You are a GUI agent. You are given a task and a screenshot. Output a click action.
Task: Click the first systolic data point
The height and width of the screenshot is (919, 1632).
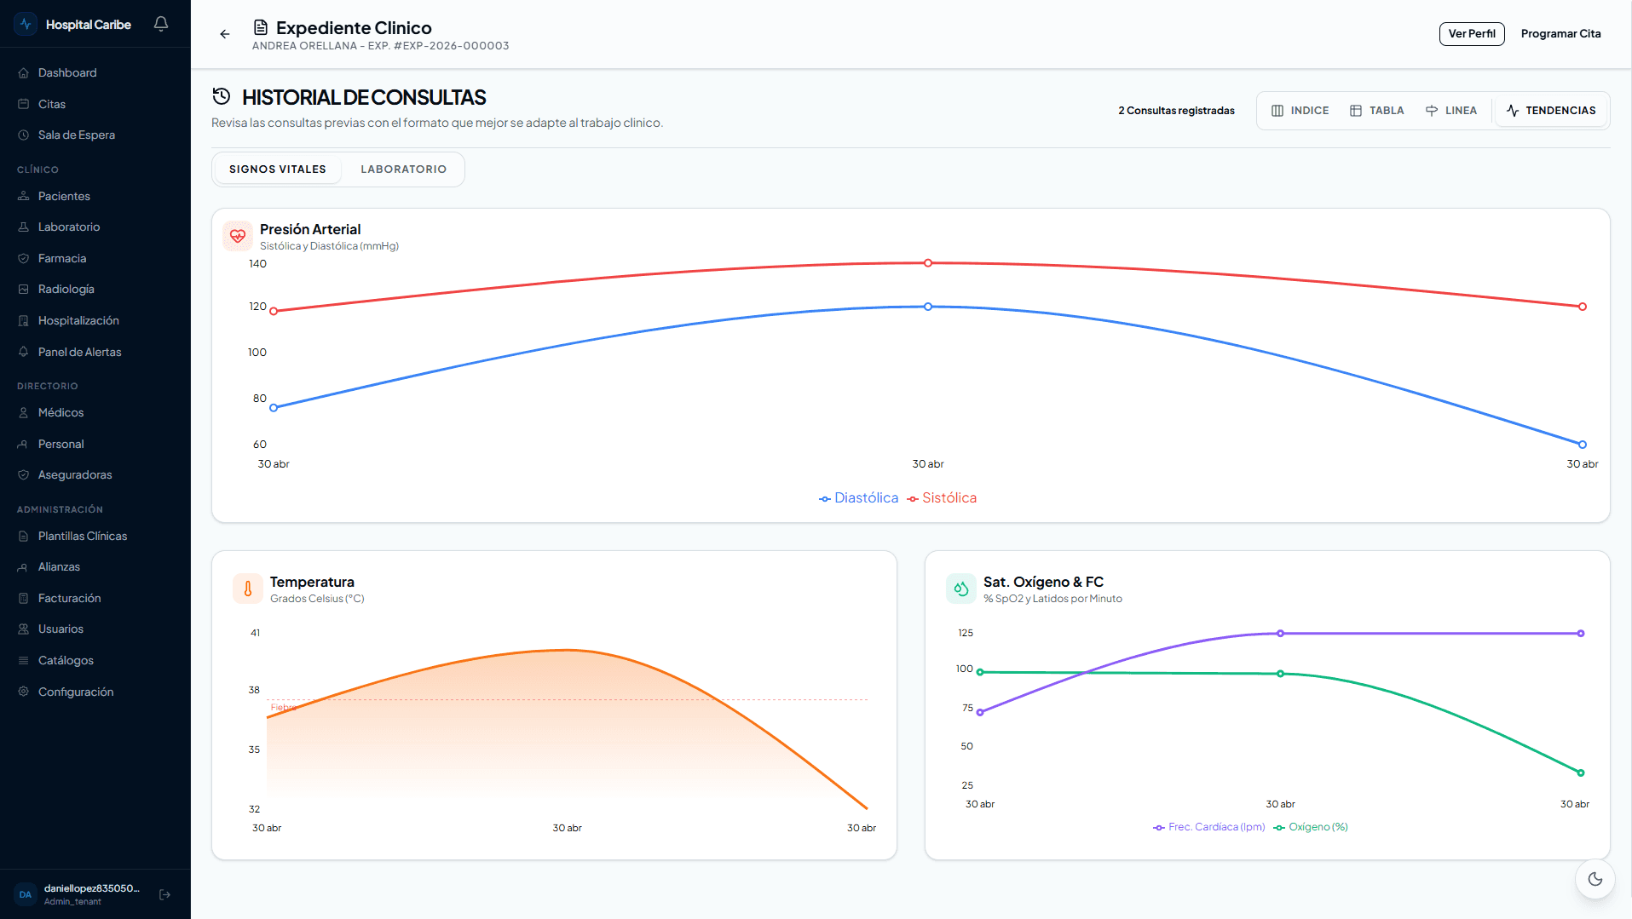pos(274,311)
